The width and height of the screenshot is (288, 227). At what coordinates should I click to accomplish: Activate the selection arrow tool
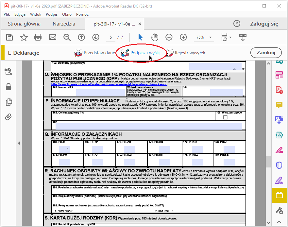[140, 37]
